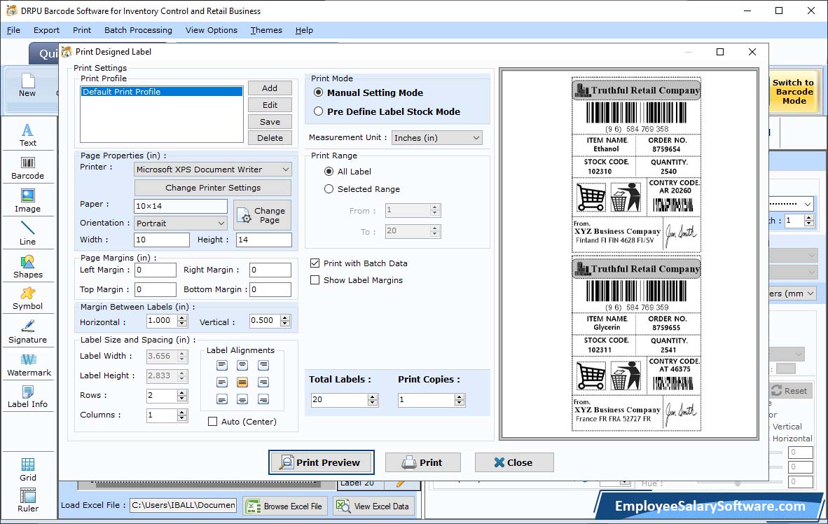Align label to top-right
This screenshot has width=828, height=524.
coord(263,365)
